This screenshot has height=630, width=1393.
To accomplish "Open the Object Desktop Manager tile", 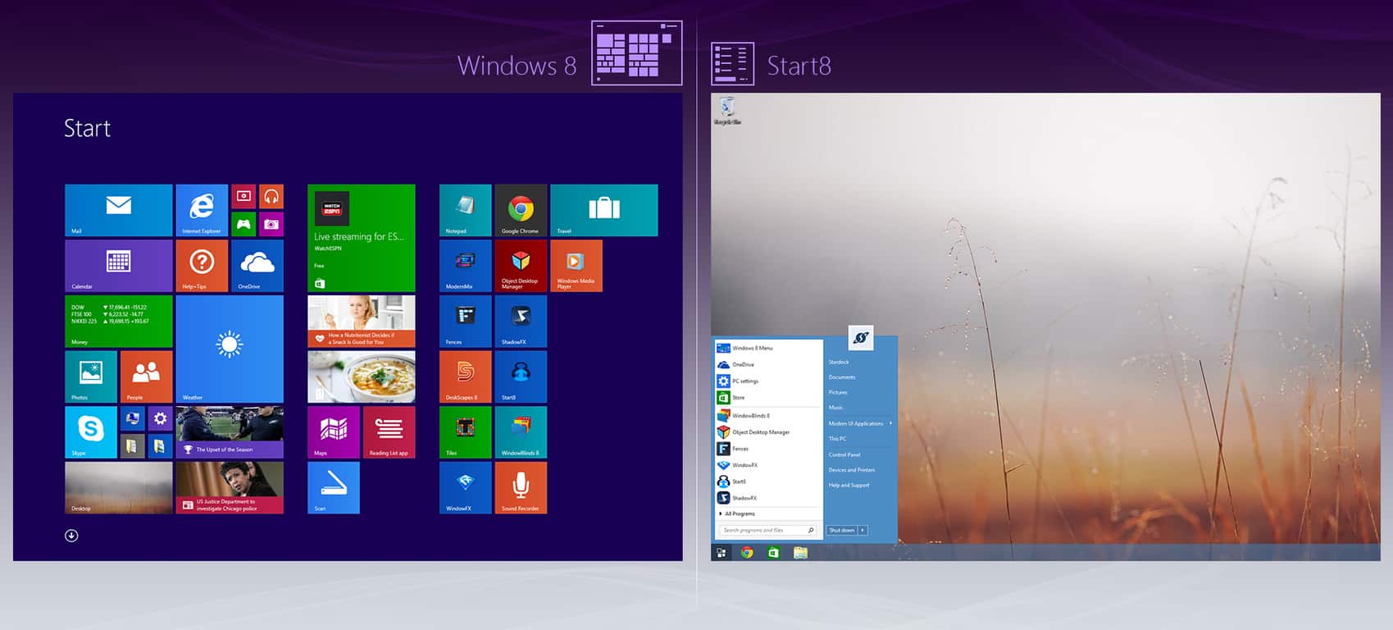I will [521, 266].
